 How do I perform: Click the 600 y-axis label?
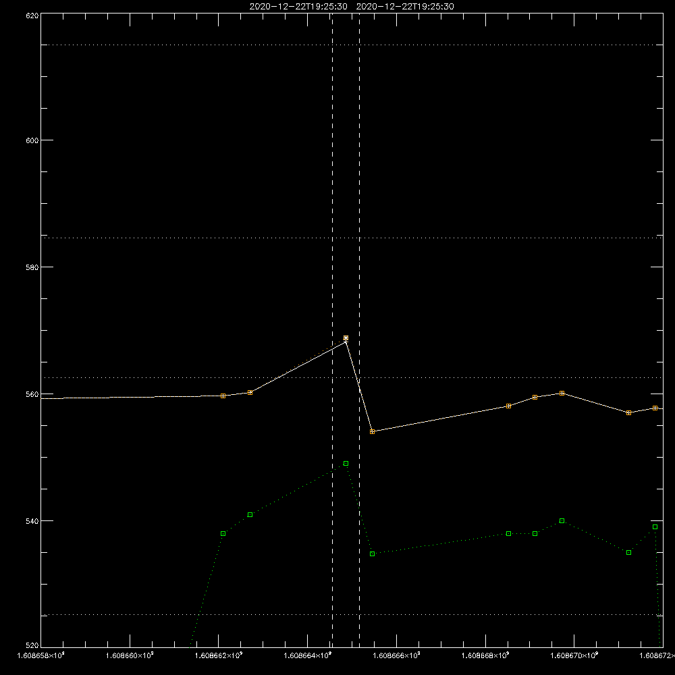tap(32, 140)
